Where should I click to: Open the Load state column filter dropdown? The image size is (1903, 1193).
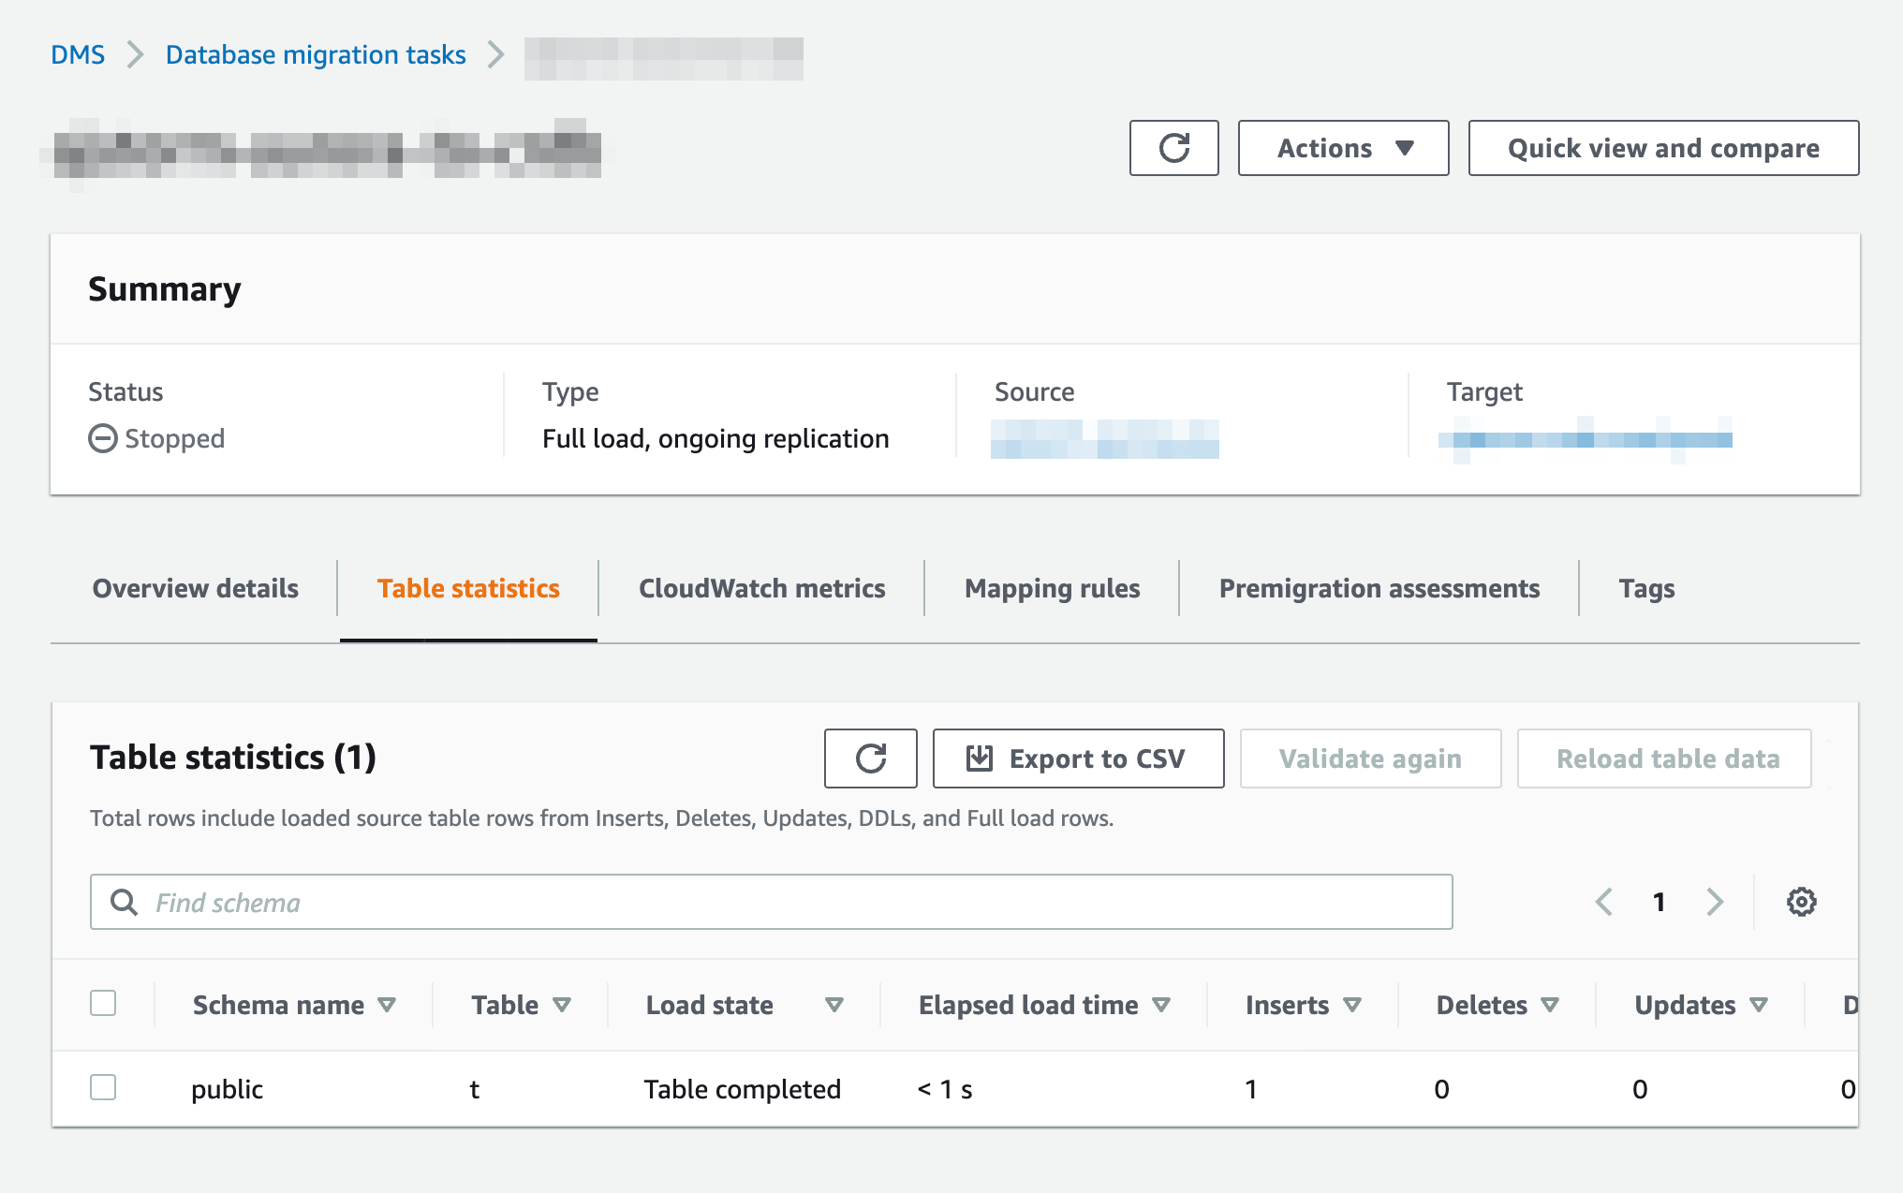tap(834, 1004)
